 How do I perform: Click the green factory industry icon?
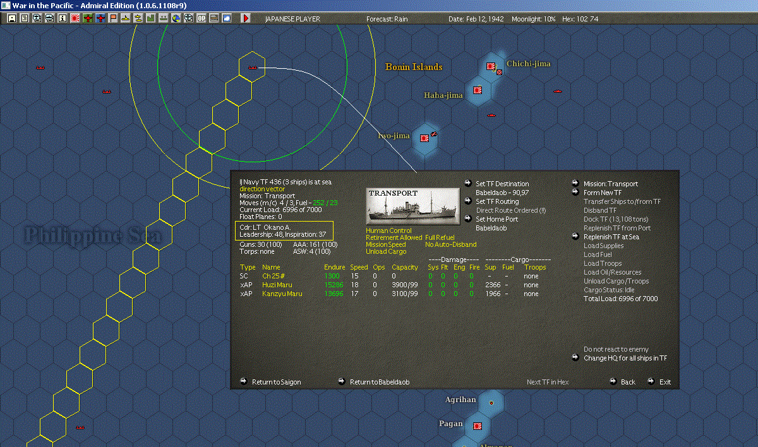click(x=151, y=18)
